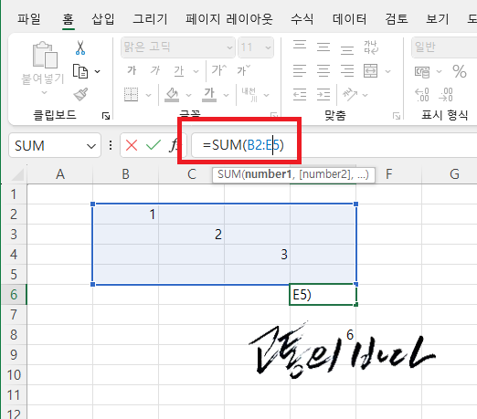Viewport: 477px width, 419px height.
Task: Click number1 in SUM function tooltip
Action: (x=268, y=174)
